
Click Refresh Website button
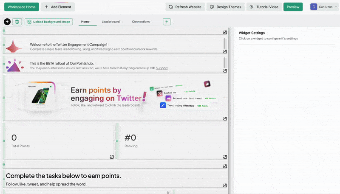pyautogui.click(x=185, y=7)
